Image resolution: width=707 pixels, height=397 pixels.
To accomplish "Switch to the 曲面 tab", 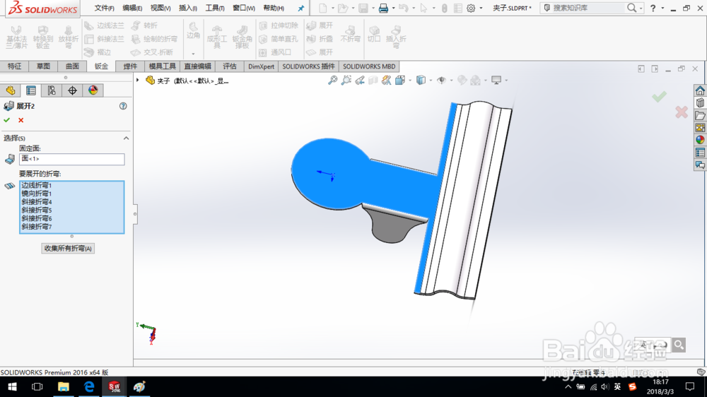I will 72,66.
